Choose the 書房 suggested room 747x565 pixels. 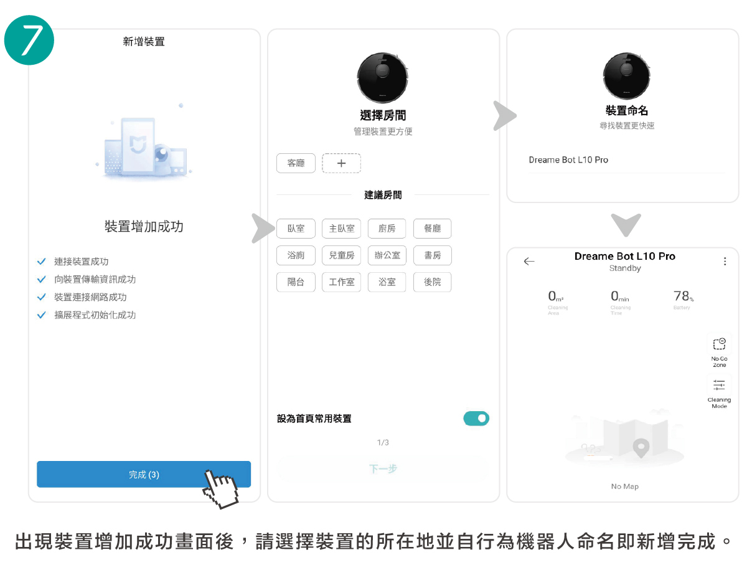[432, 255]
